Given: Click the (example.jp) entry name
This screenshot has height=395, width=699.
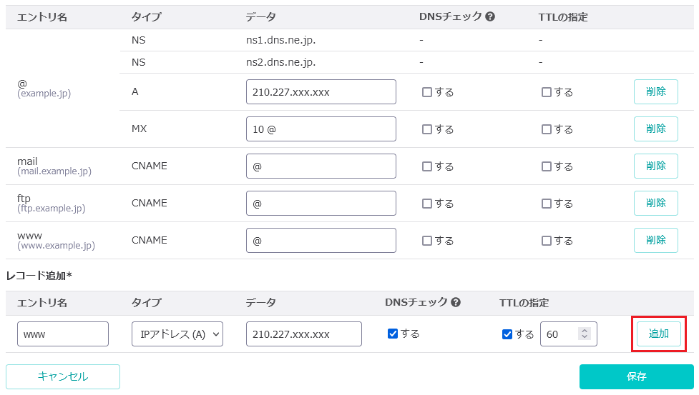Looking at the screenshot, I should point(44,94).
